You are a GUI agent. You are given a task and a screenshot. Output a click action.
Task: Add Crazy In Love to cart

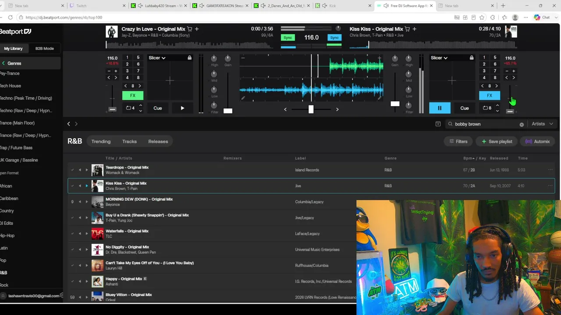tap(190, 29)
